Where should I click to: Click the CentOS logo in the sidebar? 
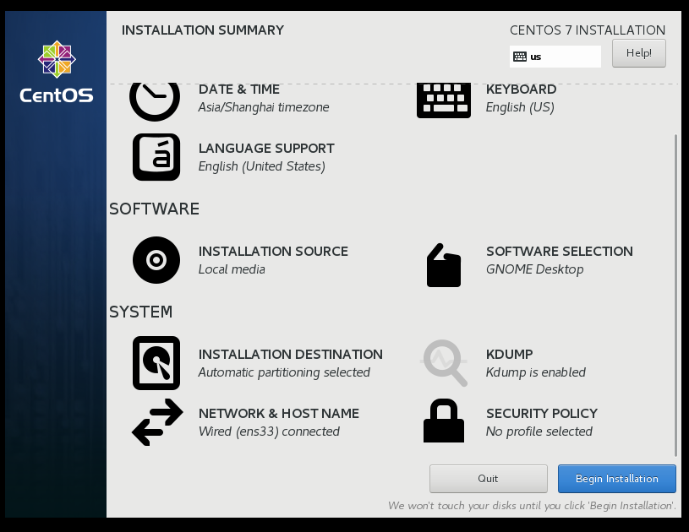click(x=57, y=72)
